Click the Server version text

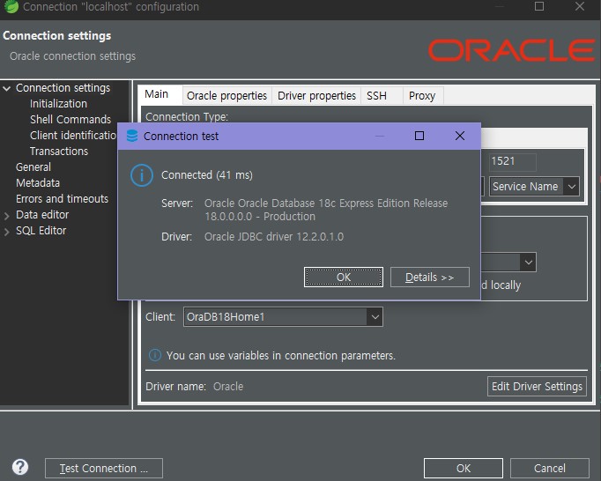click(326, 210)
